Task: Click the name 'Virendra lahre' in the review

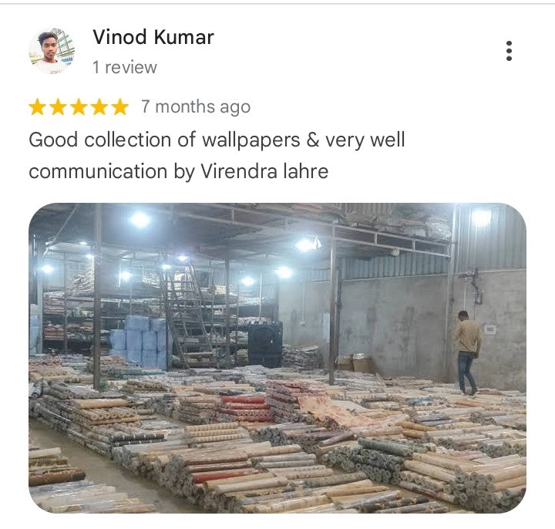Action: pos(264,171)
